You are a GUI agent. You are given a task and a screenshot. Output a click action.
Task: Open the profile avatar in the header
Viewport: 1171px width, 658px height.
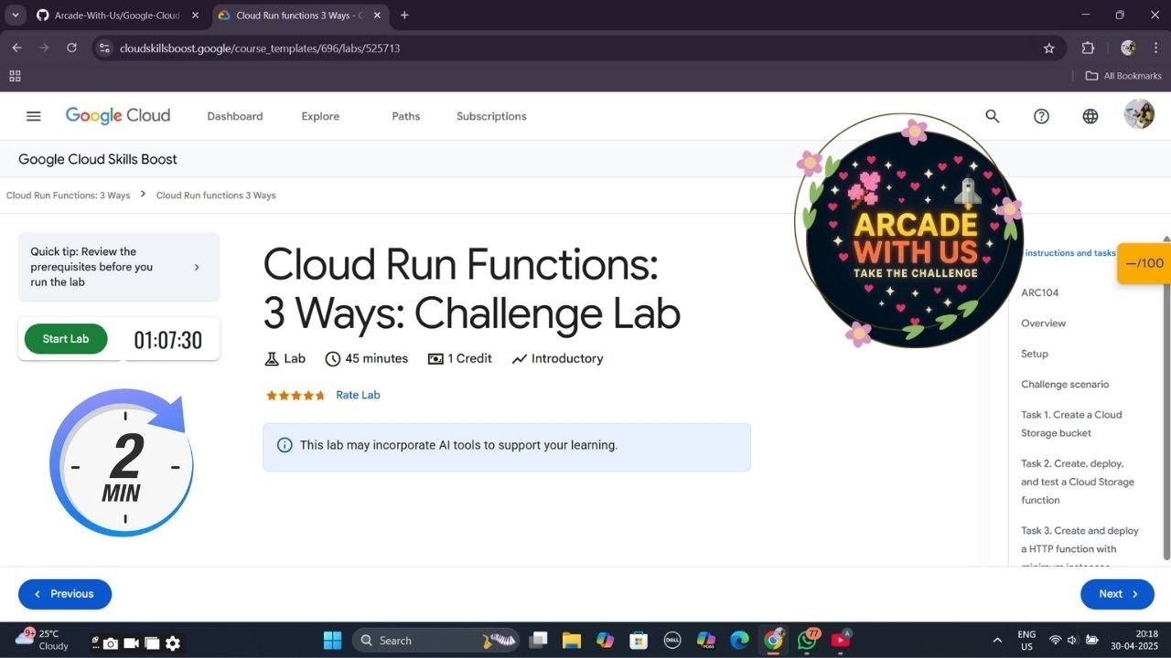(1139, 115)
